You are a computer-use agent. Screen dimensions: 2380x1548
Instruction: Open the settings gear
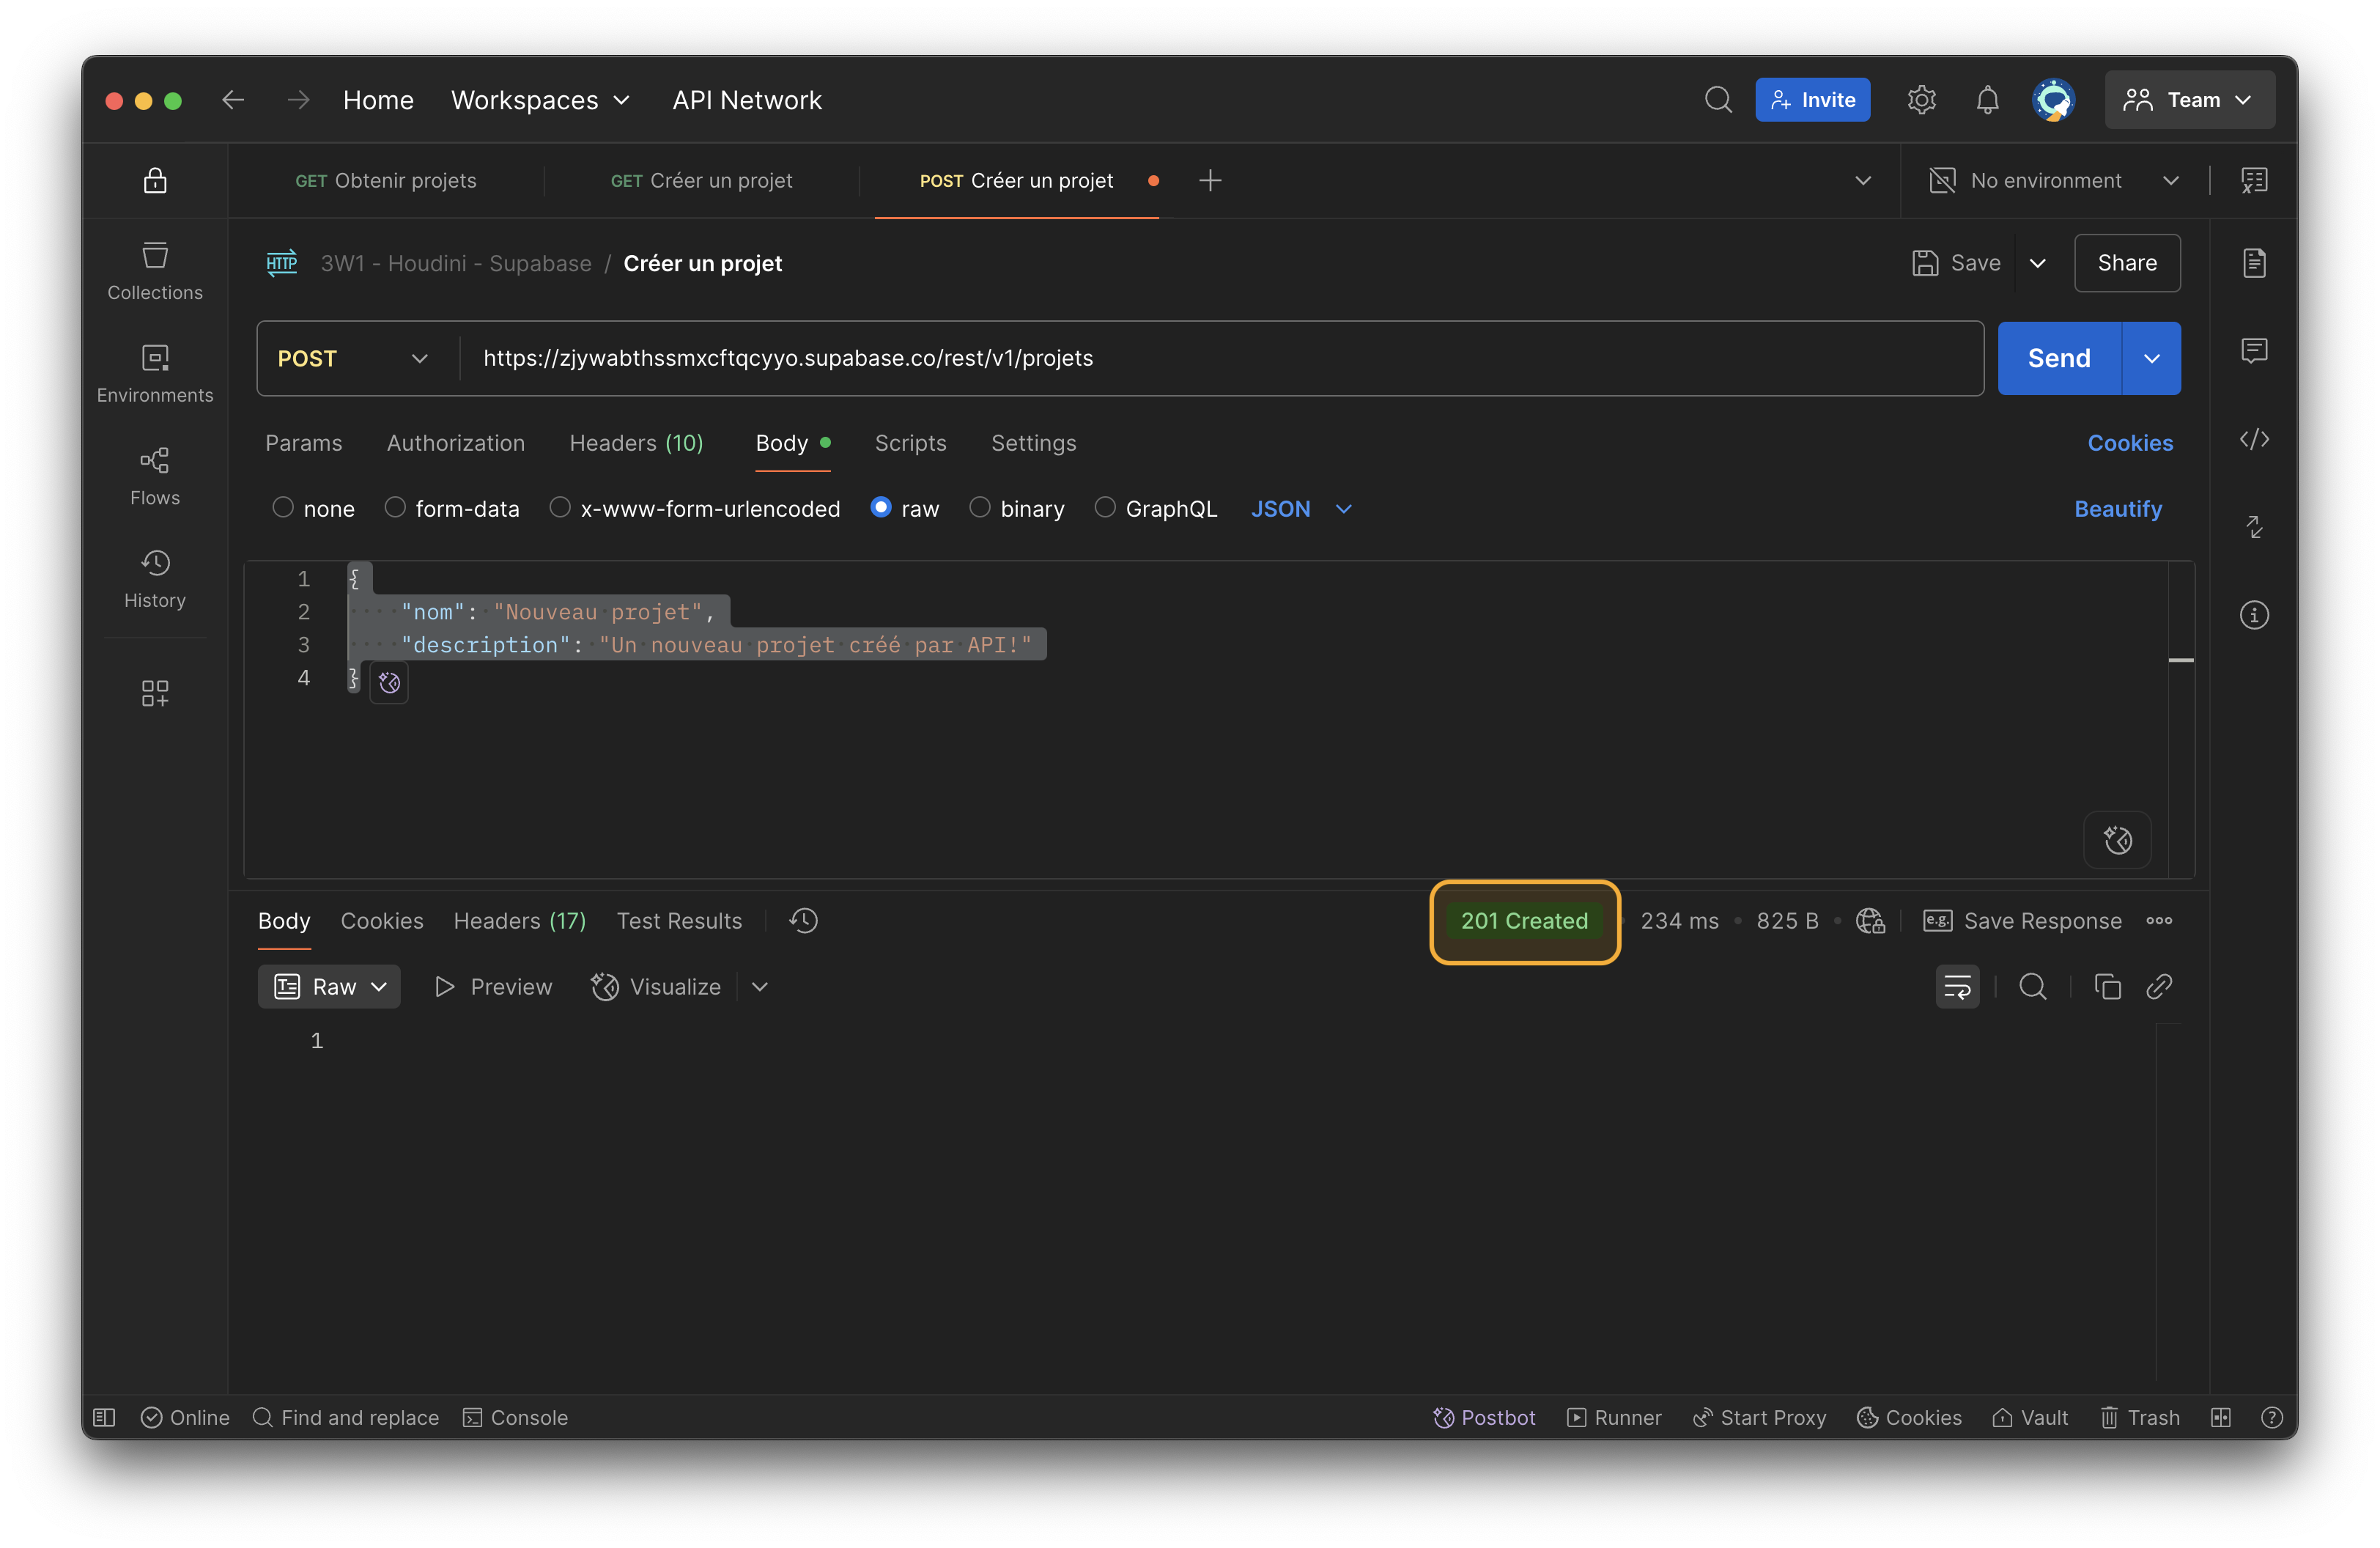pos(1921,100)
